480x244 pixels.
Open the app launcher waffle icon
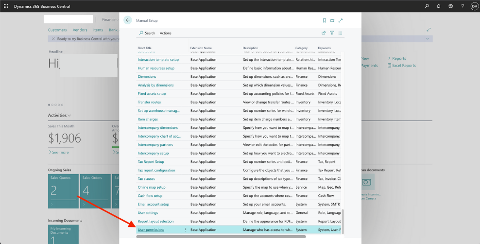(6, 6)
